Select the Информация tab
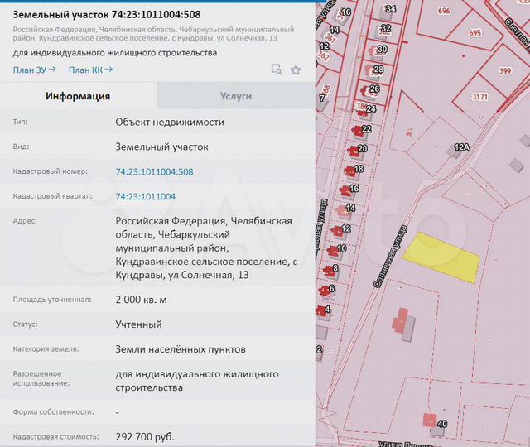Screen dimensions: 530x447 pyautogui.click(x=79, y=96)
